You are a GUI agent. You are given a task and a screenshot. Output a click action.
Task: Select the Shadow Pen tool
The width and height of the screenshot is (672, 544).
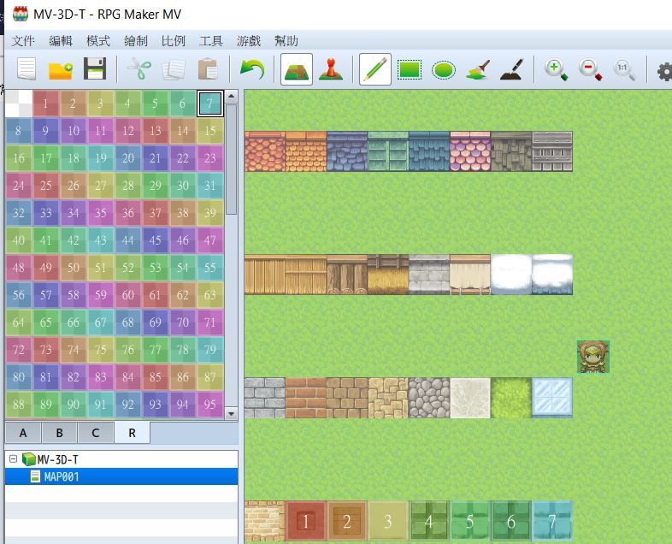pyautogui.click(x=512, y=69)
